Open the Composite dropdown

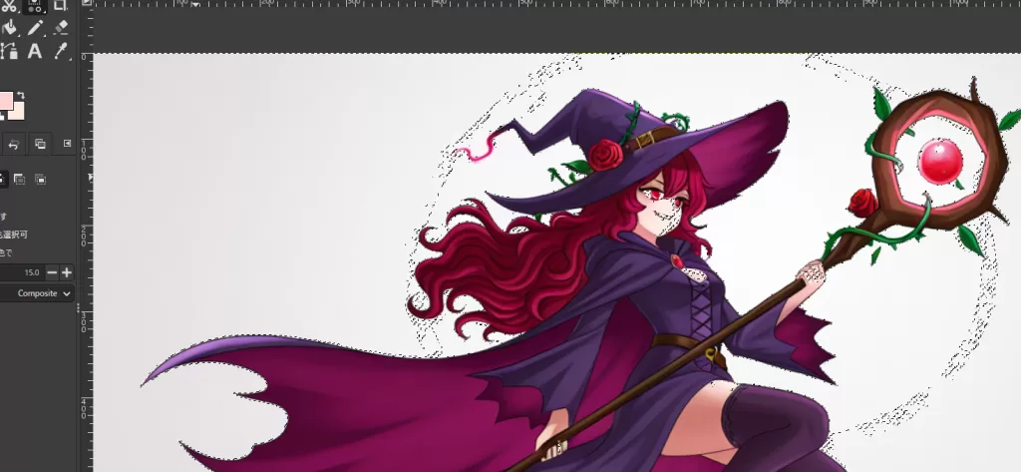(38, 293)
